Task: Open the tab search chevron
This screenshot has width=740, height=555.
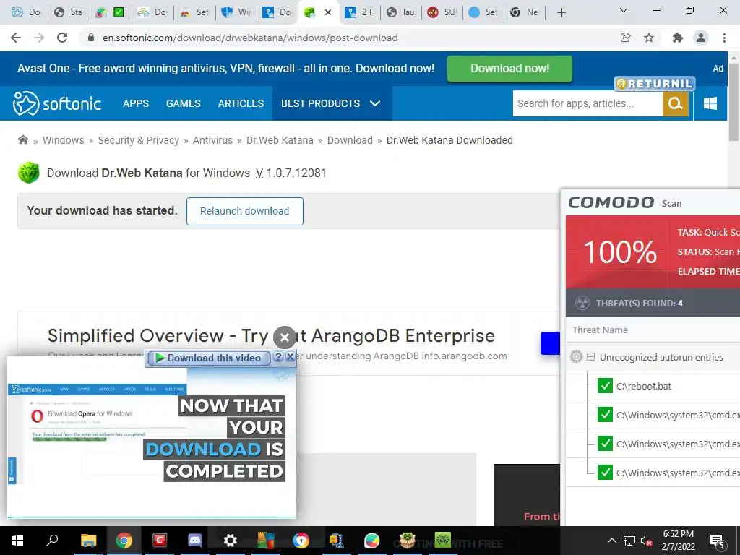Action: [x=624, y=10]
